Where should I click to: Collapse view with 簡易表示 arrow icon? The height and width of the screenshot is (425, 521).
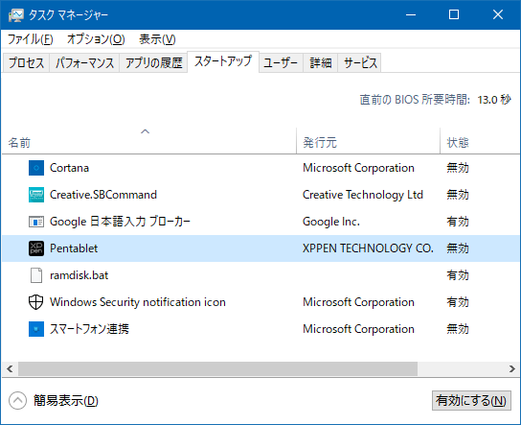17,400
